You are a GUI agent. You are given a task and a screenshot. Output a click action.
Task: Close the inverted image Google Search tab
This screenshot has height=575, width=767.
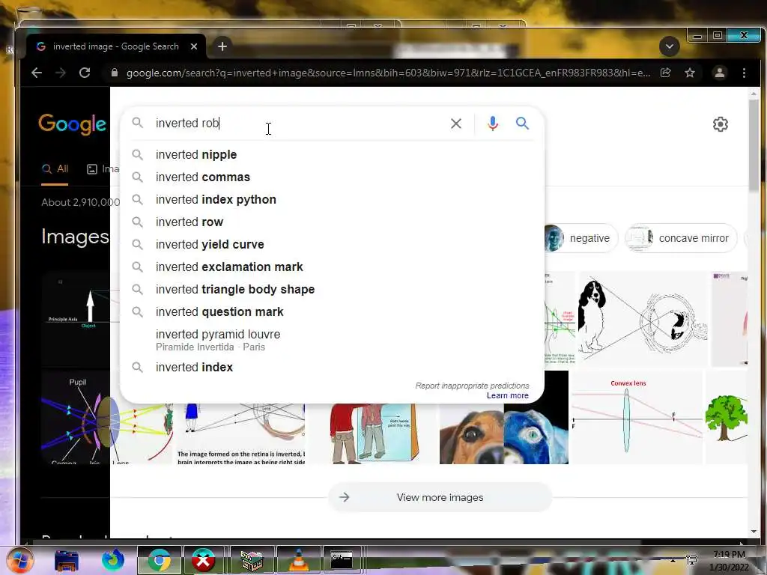(194, 46)
